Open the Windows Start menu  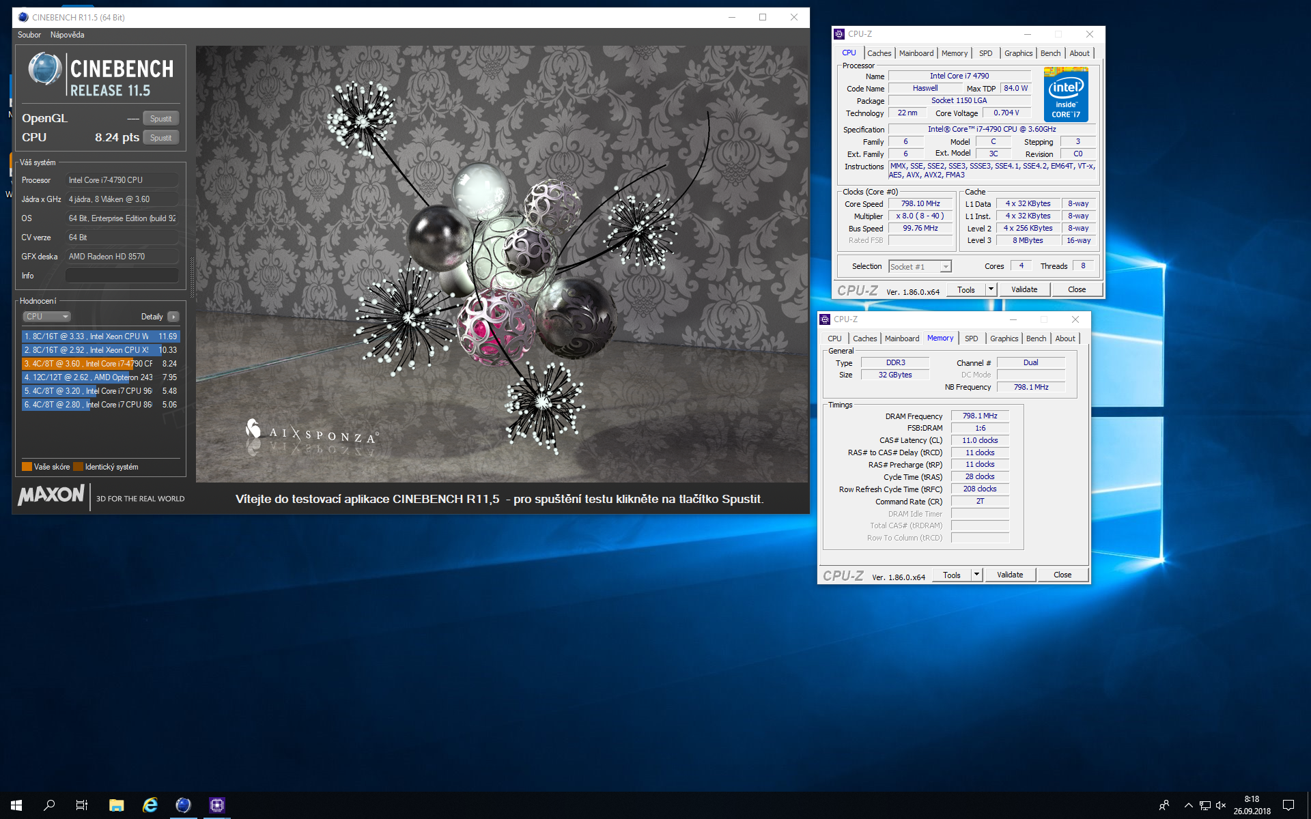point(16,805)
